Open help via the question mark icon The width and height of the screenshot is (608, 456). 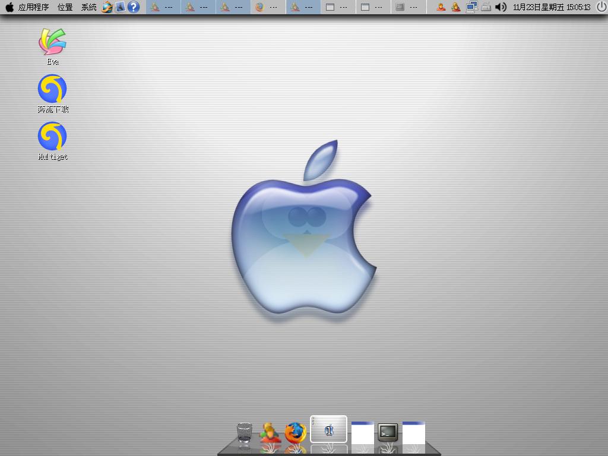click(x=134, y=7)
